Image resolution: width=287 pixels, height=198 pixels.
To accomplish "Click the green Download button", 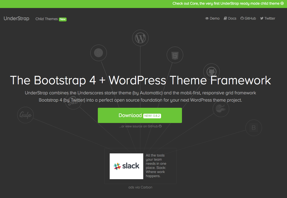I will tap(140, 115).
